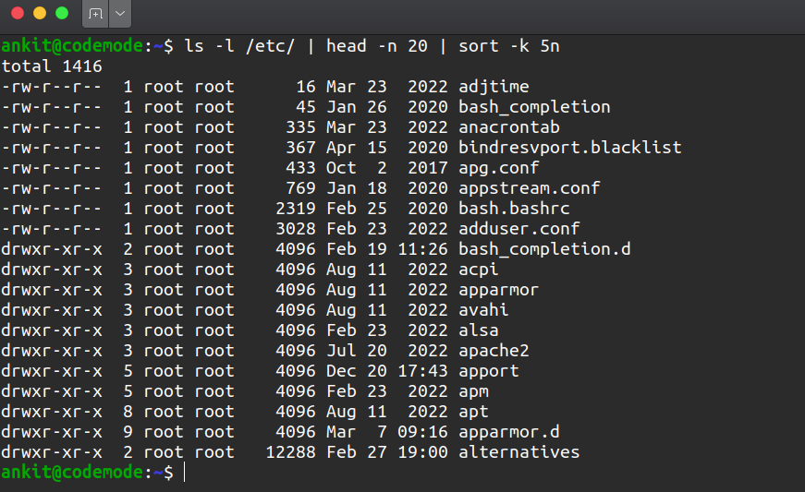The width and height of the screenshot is (805, 492).
Task: Select the directory name acpi
Action: point(479,270)
